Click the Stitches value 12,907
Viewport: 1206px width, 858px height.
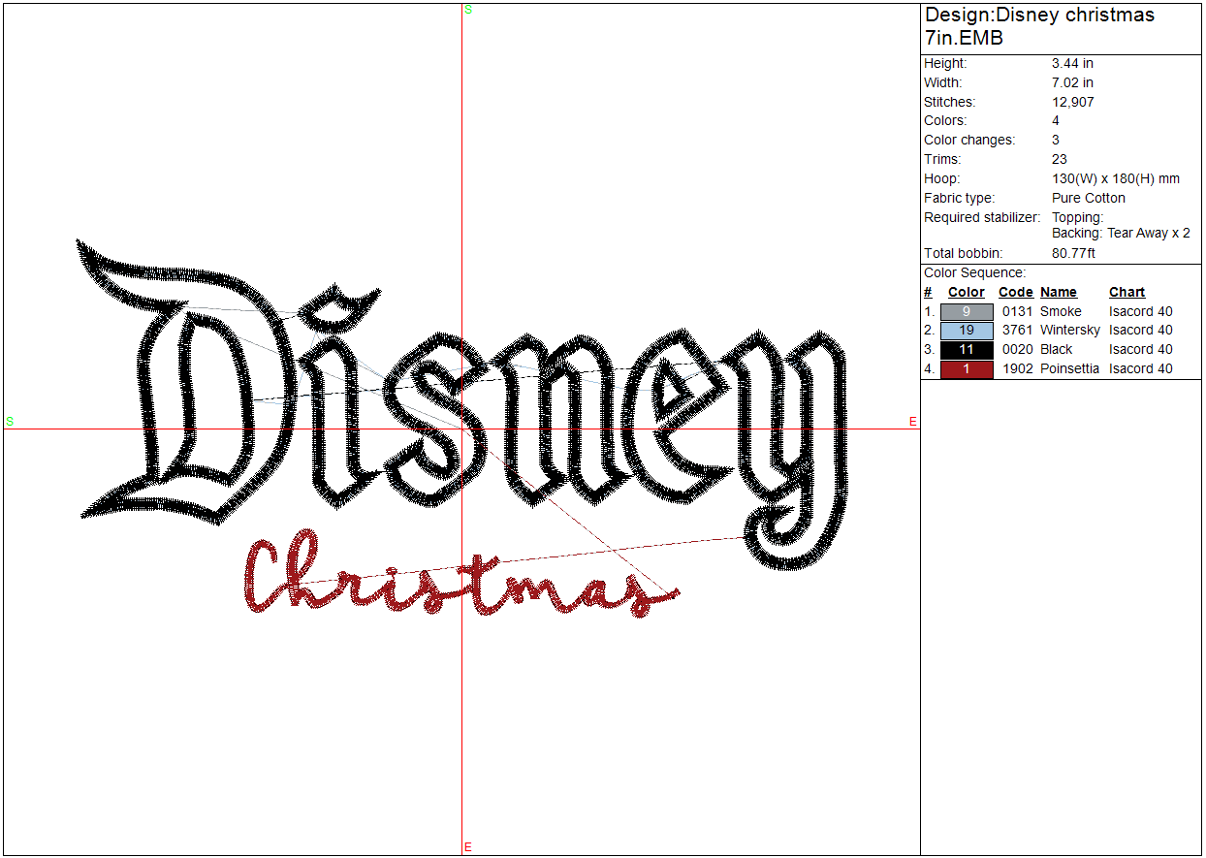point(1072,102)
